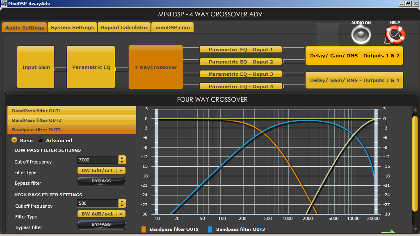Image resolution: width=420 pixels, height=236 pixels.
Task: Decrease high pass cut off frequency with down arrow
Action: pyautogui.click(x=122, y=205)
